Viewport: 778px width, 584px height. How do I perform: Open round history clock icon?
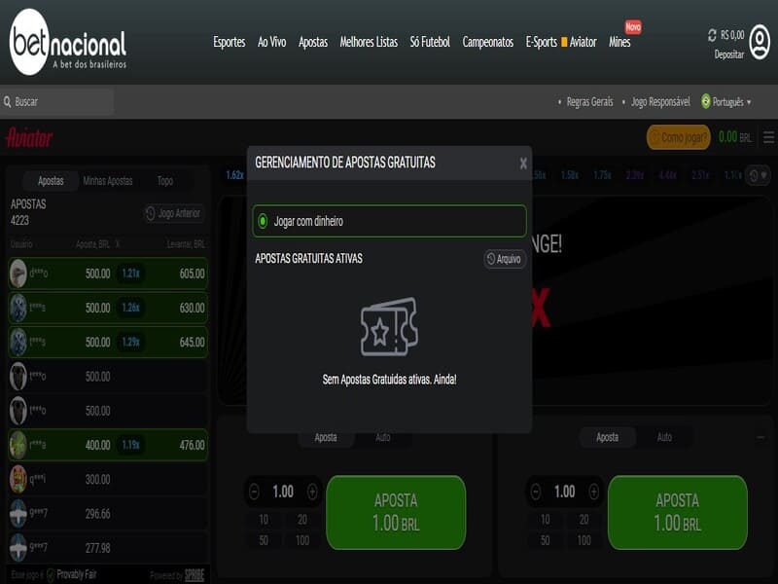[x=752, y=175]
